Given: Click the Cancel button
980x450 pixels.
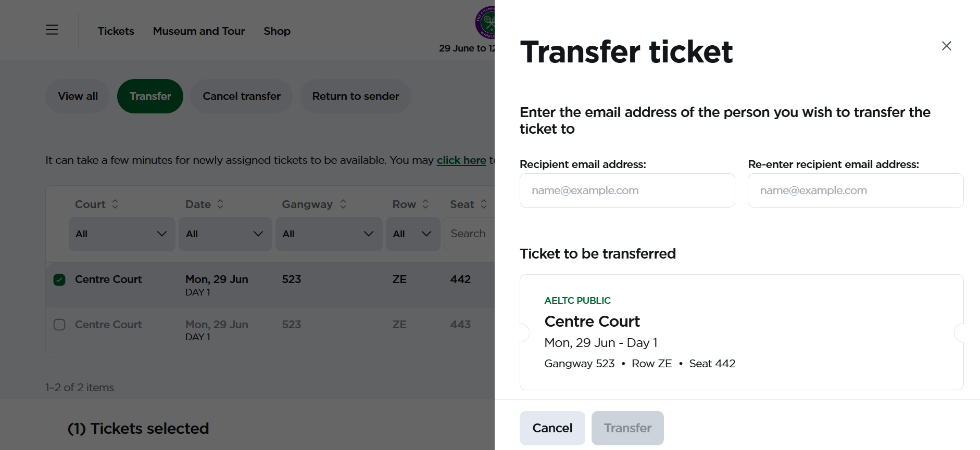Looking at the screenshot, I should (x=552, y=428).
